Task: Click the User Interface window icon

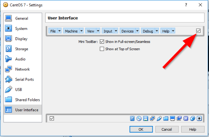Action: [x=9, y=110]
